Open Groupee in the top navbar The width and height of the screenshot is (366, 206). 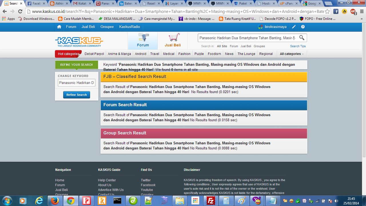click(107, 27)
